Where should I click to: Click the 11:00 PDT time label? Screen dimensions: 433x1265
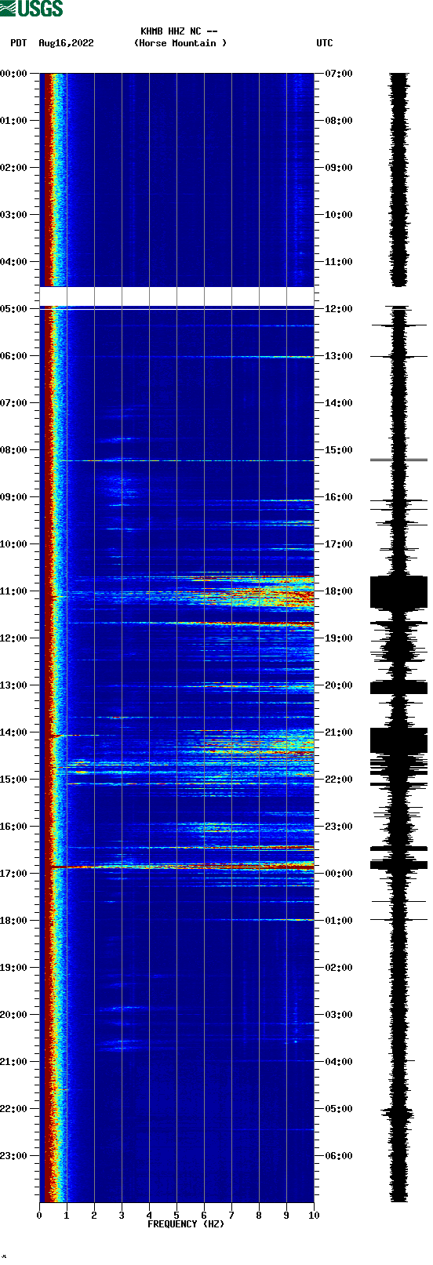click(x=13, y=591)
